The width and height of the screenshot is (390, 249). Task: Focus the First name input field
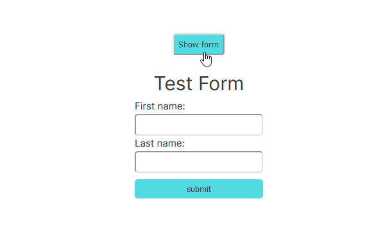click(199, 125)
